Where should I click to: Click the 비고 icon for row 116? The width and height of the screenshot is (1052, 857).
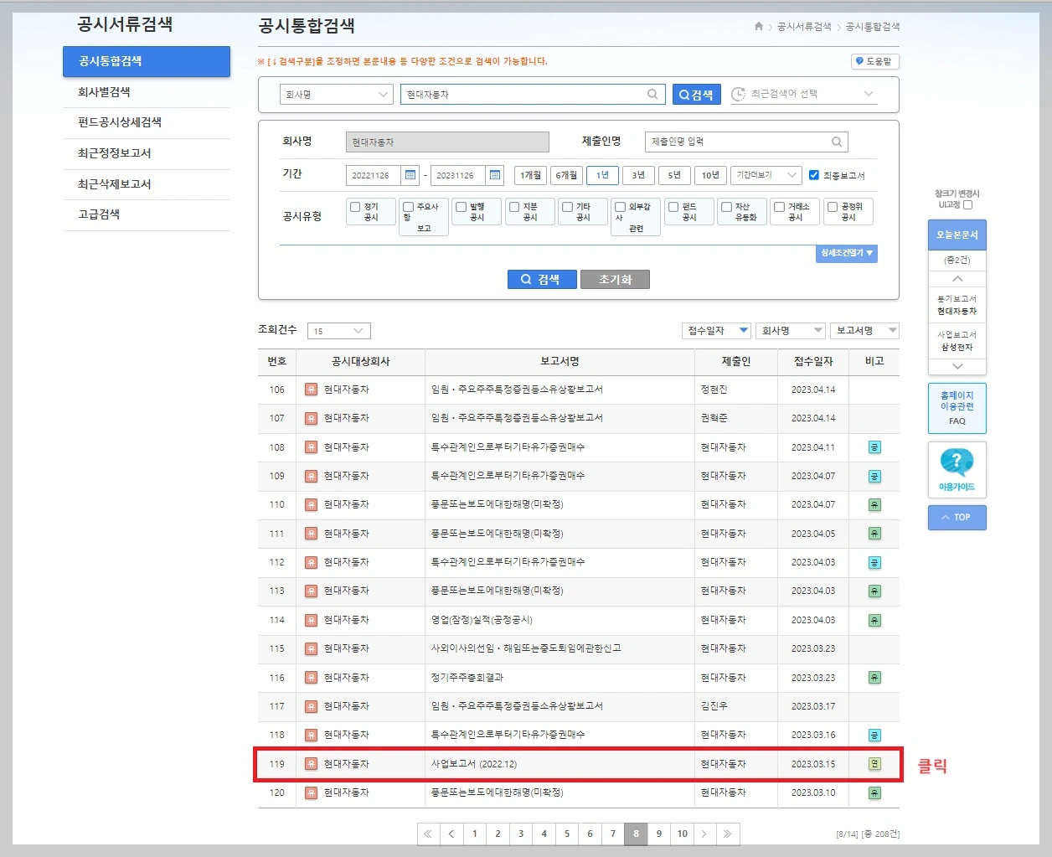pyautogui.click(x=874, y=678)
